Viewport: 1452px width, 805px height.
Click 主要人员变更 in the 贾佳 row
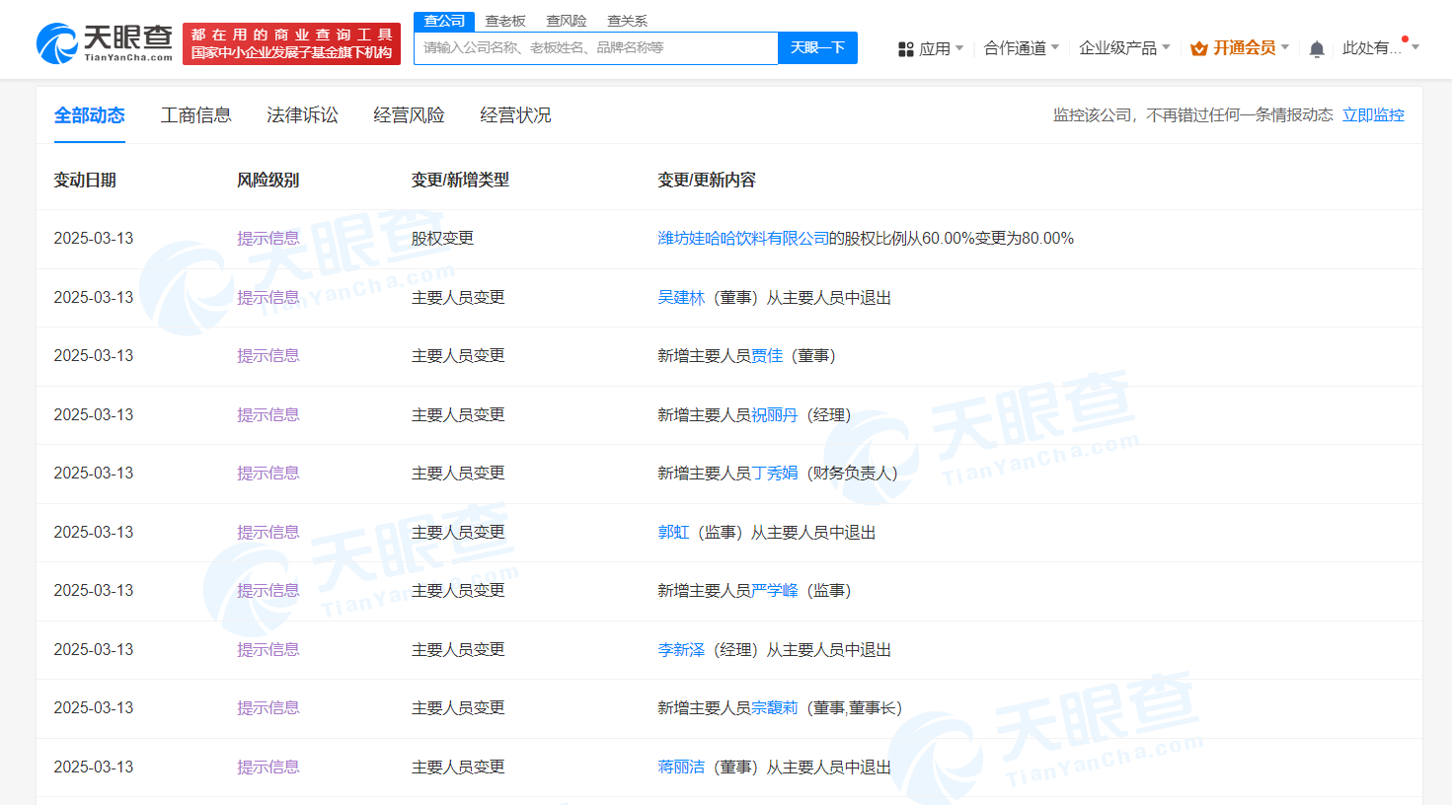(x=458, y=356)
